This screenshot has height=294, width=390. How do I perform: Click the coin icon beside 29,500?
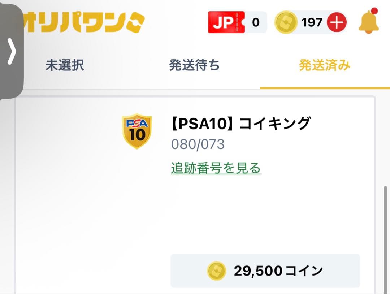point(217,271)
